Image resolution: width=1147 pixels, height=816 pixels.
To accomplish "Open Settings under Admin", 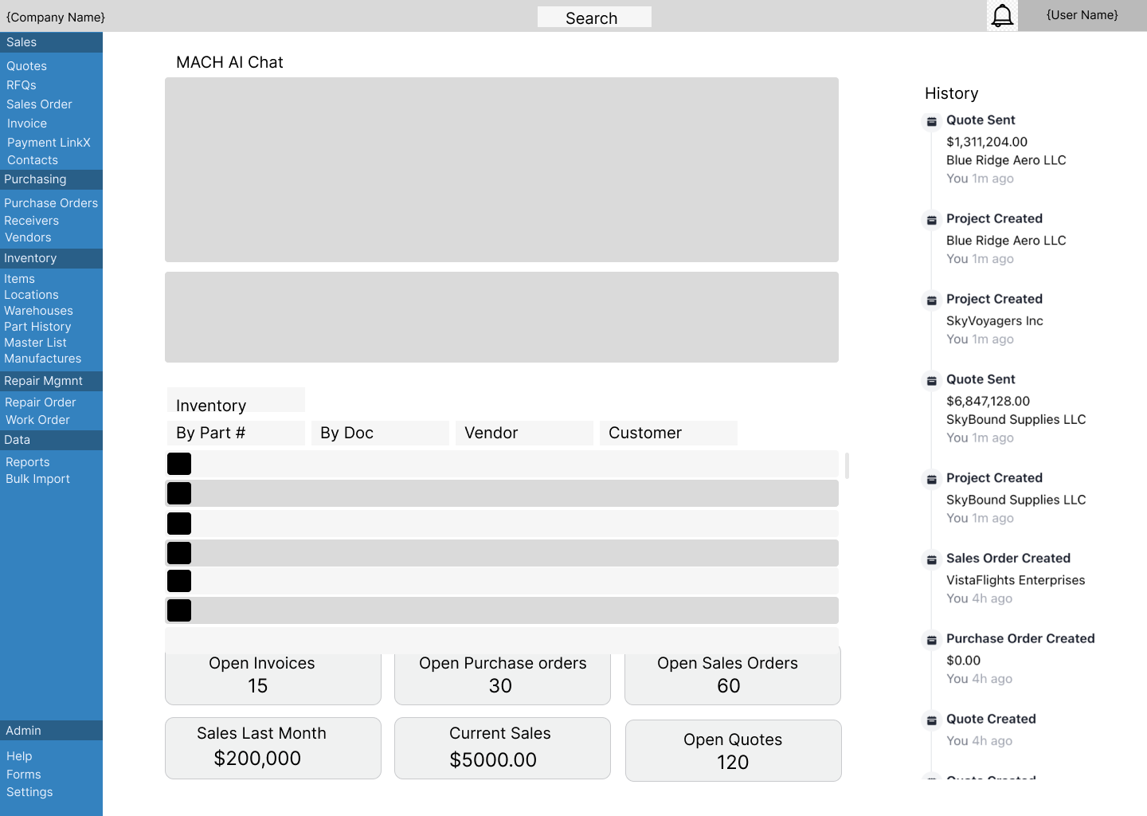I will coord(29,792).
